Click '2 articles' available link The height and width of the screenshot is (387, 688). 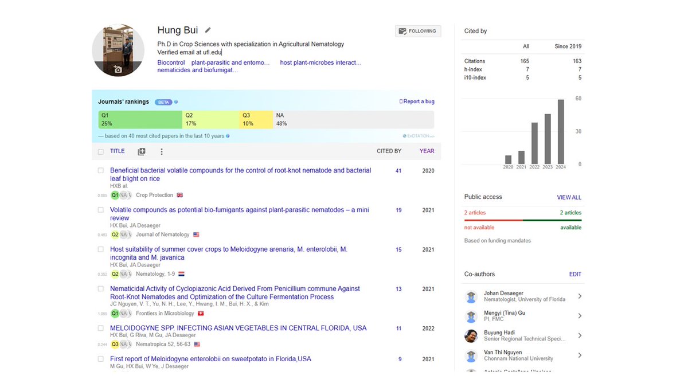coord(570,213)
